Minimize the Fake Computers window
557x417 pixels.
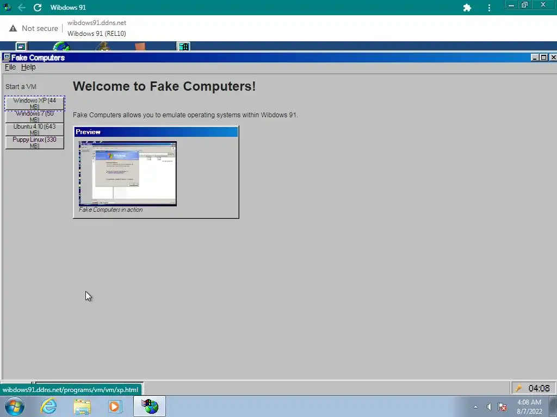535,58
